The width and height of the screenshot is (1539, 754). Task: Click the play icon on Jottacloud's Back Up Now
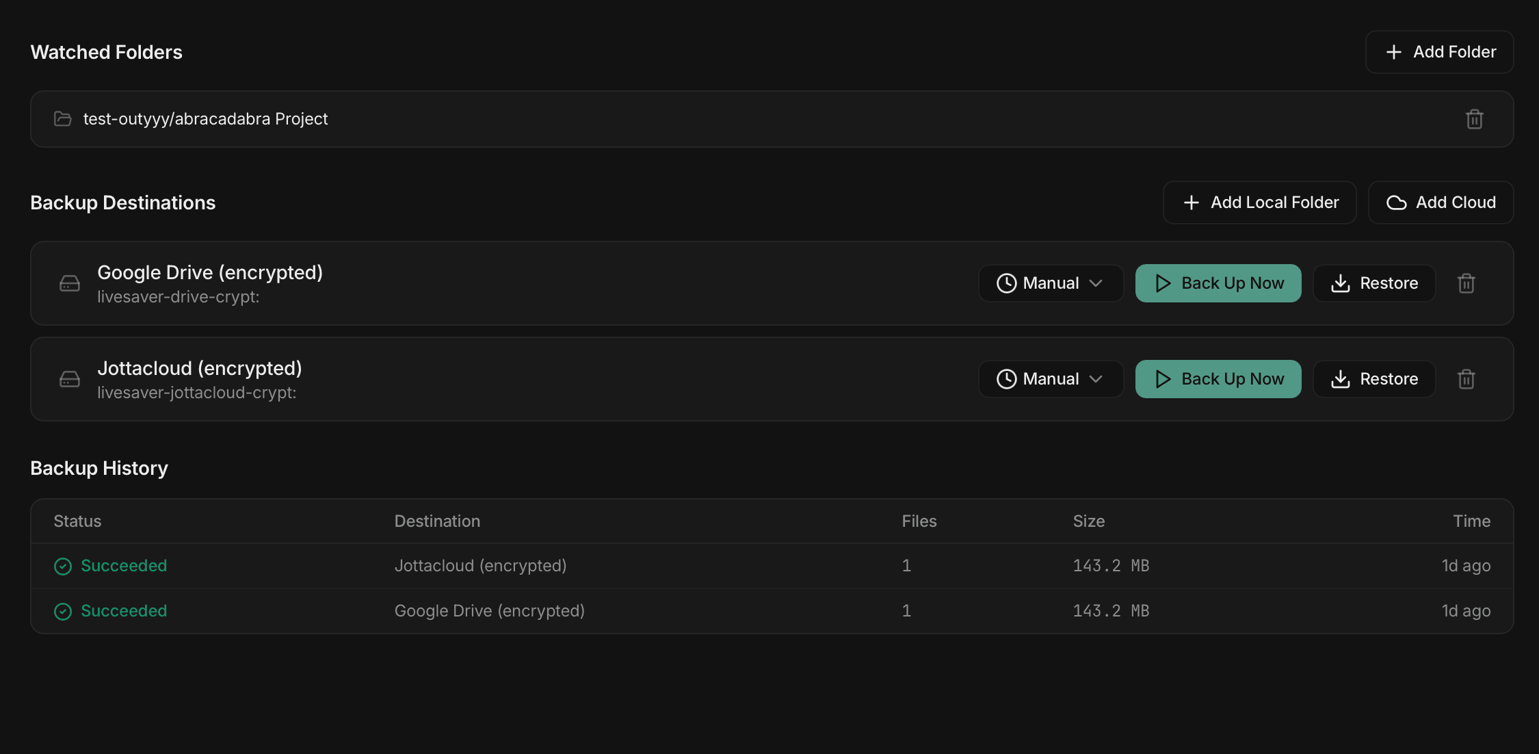point(1162,378)
